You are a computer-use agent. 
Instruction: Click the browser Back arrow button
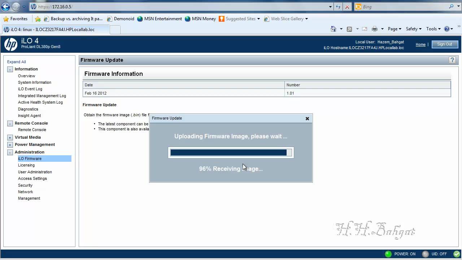5,6
